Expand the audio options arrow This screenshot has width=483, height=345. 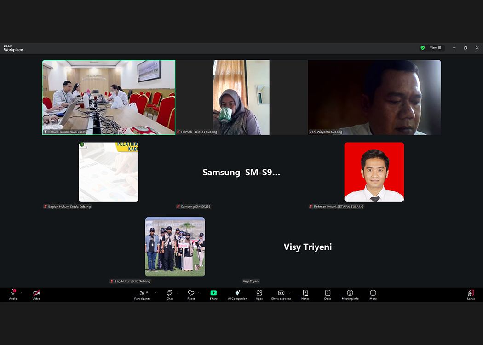21,293
